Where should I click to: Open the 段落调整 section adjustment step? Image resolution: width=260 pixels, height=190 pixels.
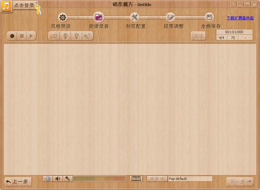tap(171, 18)
